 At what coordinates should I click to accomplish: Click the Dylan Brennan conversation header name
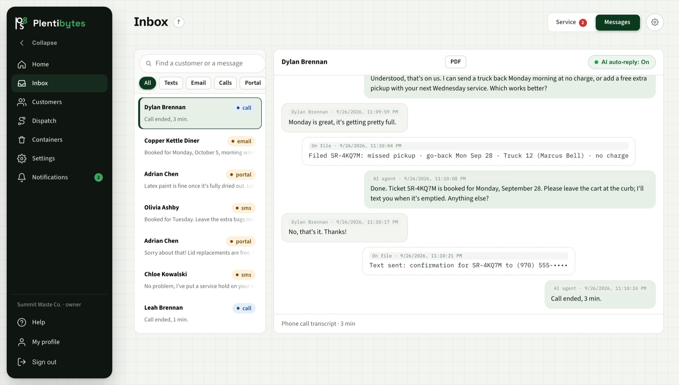point(304,62)
